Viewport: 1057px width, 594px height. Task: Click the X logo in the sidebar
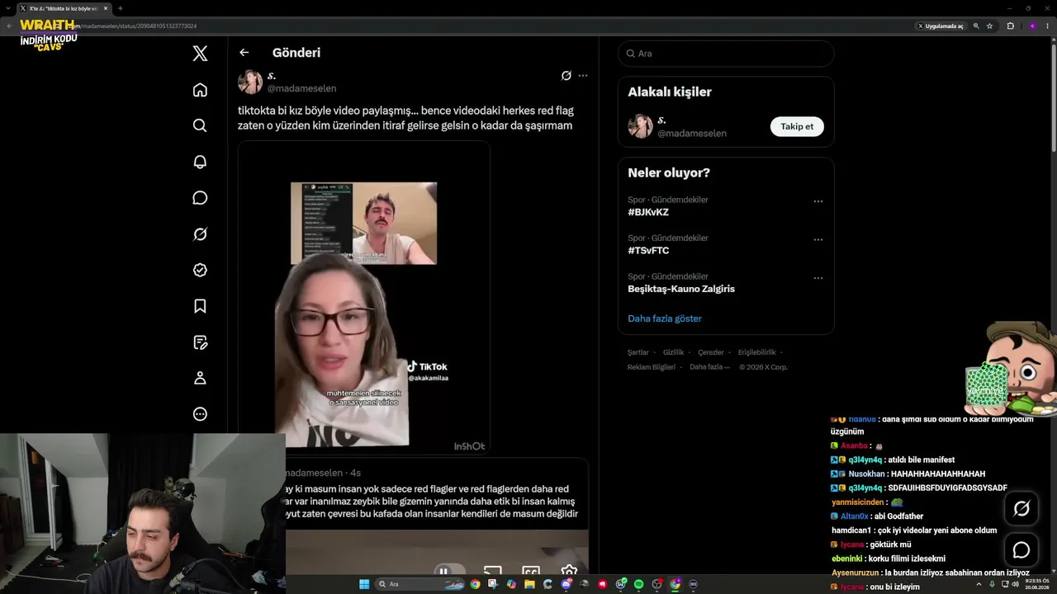click(200, 54)
